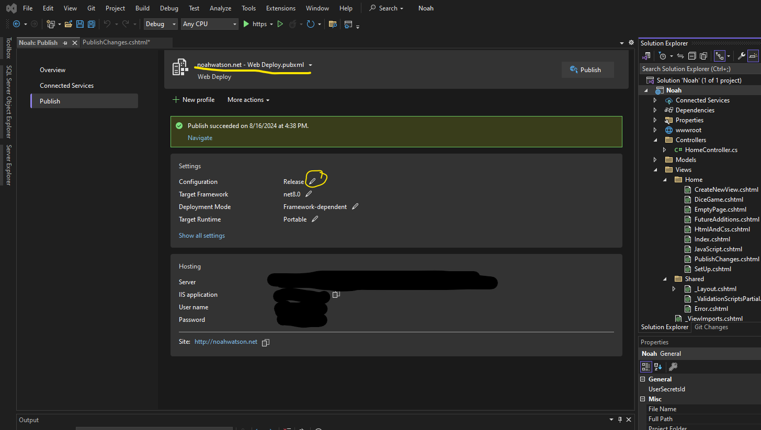Select _Layout.cshtml in Solution Explorer
This screenshot has height=430, width=761.
pos(715,289)
